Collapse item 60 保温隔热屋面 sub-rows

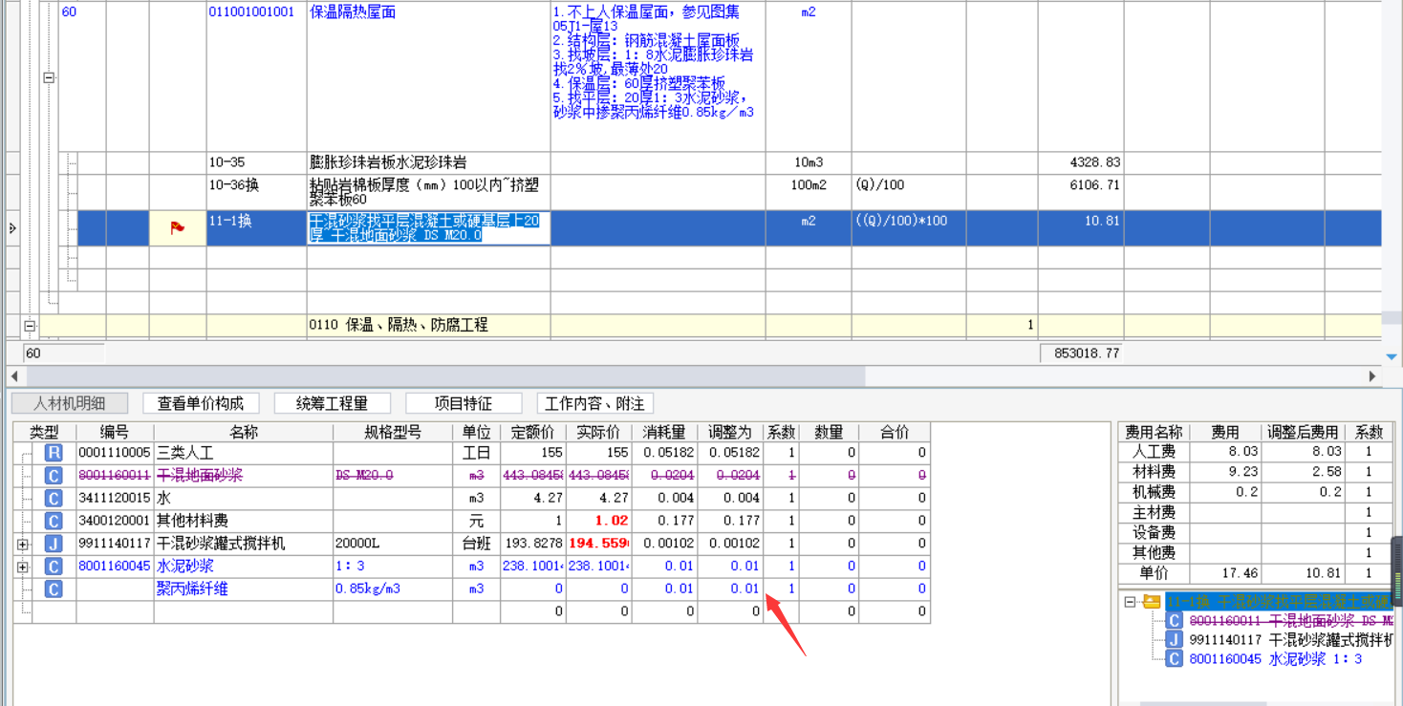[49, 78]
